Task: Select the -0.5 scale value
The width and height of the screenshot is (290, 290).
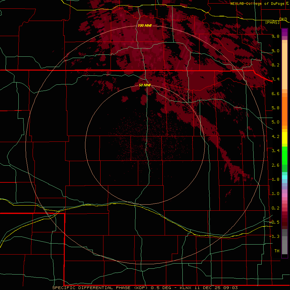Action: pos(275,222)
